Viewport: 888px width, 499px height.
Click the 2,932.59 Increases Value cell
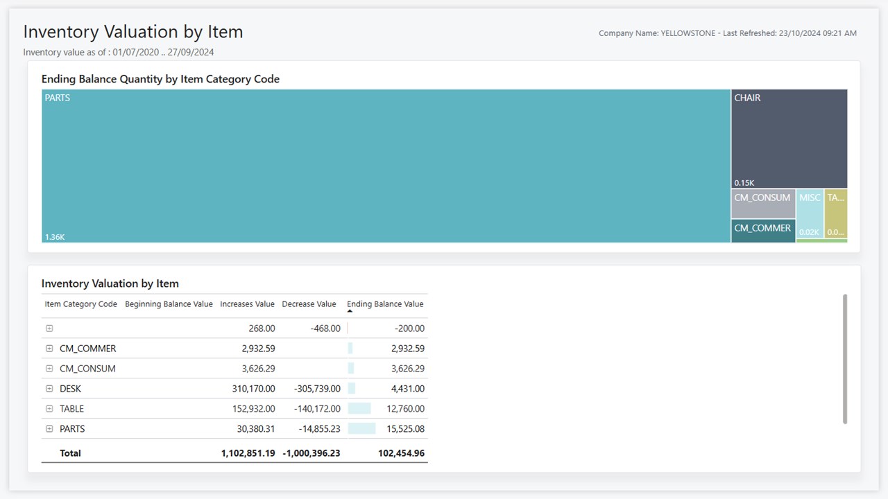coord(258,349)
